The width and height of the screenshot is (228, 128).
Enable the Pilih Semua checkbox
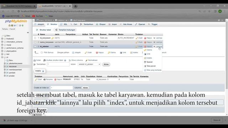point(42,53)
